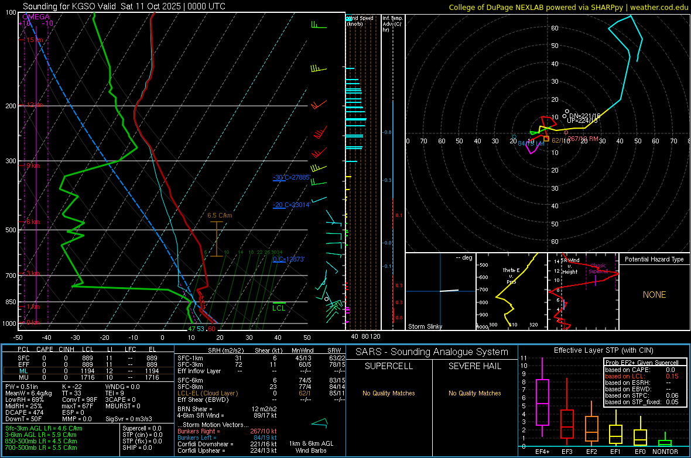Click the Supercell = 0.0 composite value
This screenshot has height=458, width=691.
pyautogui.click(x=142, y=428)
